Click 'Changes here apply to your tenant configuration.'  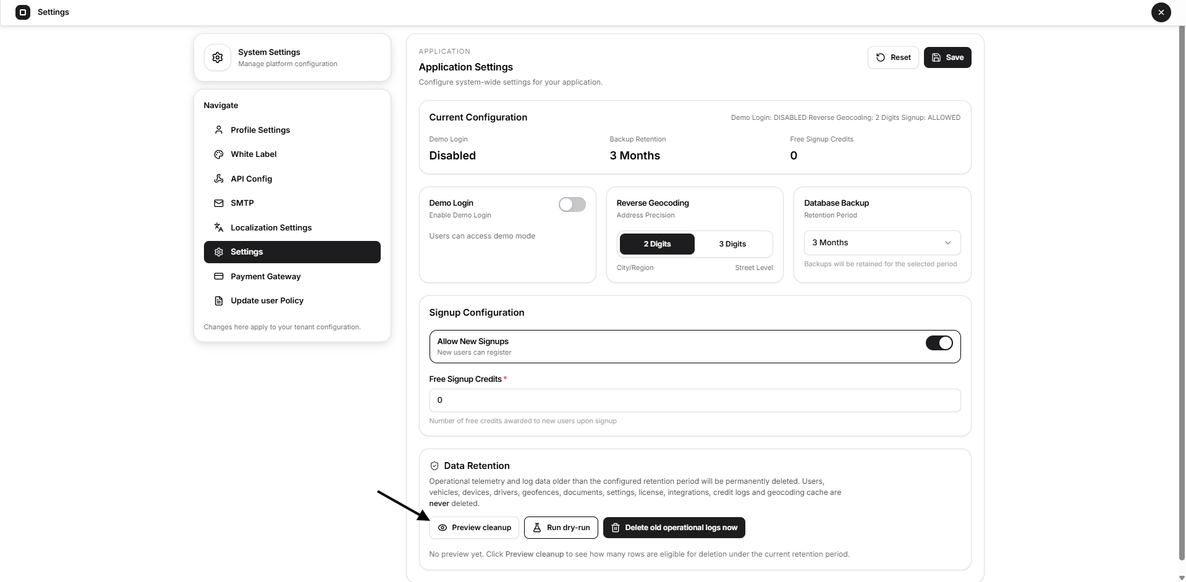[x=282, y=327]
